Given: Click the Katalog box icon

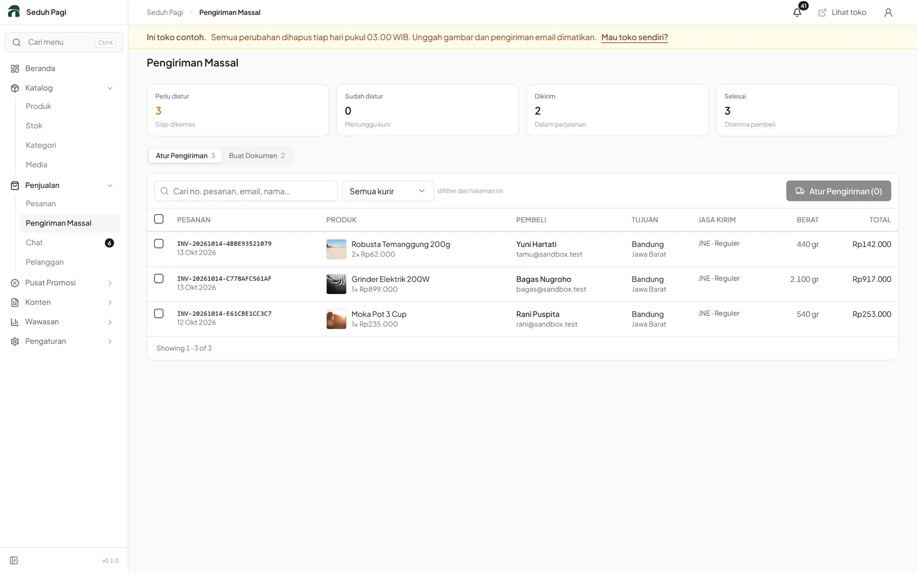Looking at the screenshot, I should (x=15, y=88).
